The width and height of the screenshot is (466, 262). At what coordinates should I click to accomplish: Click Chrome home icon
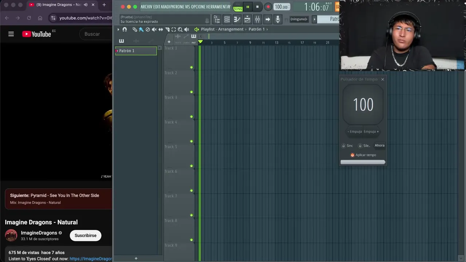40,18
